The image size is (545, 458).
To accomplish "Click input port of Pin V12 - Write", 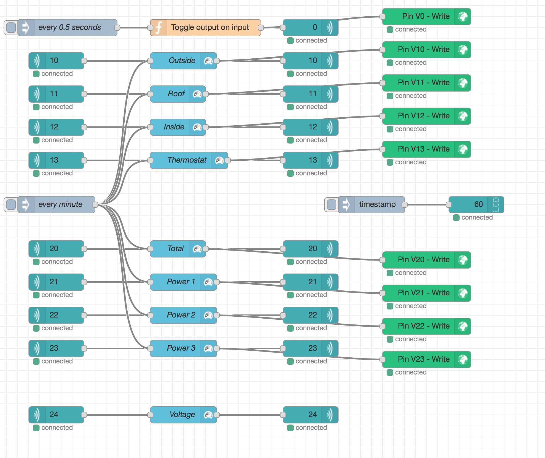I will click(382, 116).
